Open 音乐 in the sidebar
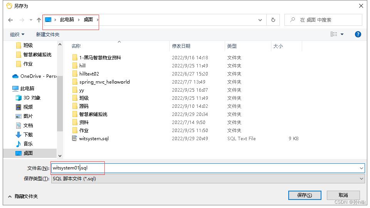This screenshot has width=370, height=208. tap(24, 144)
